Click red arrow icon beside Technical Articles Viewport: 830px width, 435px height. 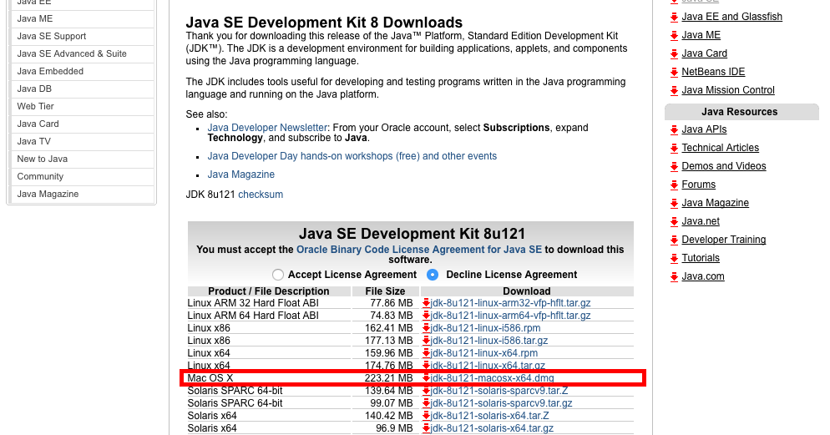674,149
